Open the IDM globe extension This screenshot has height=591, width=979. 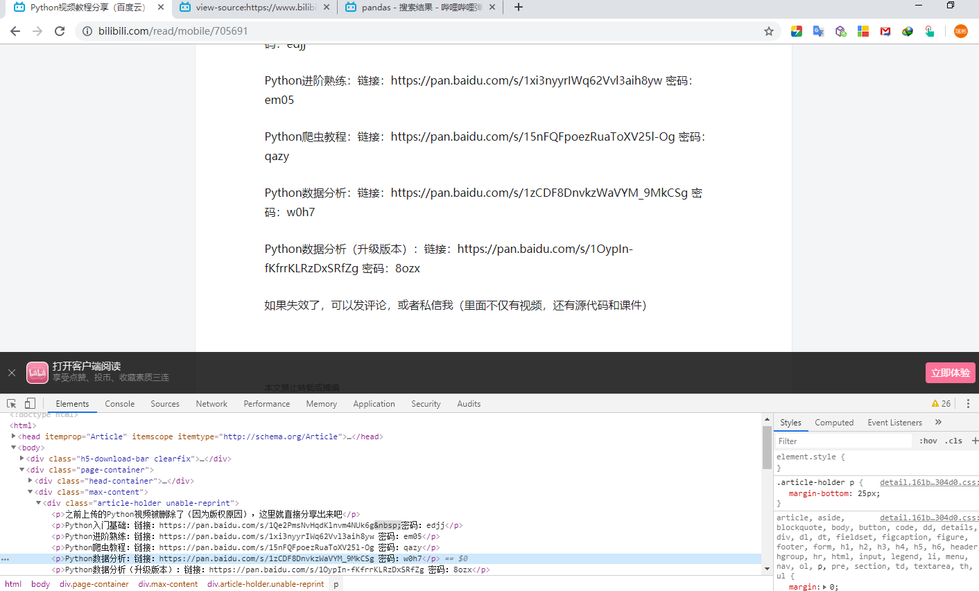tap(908, 31)
